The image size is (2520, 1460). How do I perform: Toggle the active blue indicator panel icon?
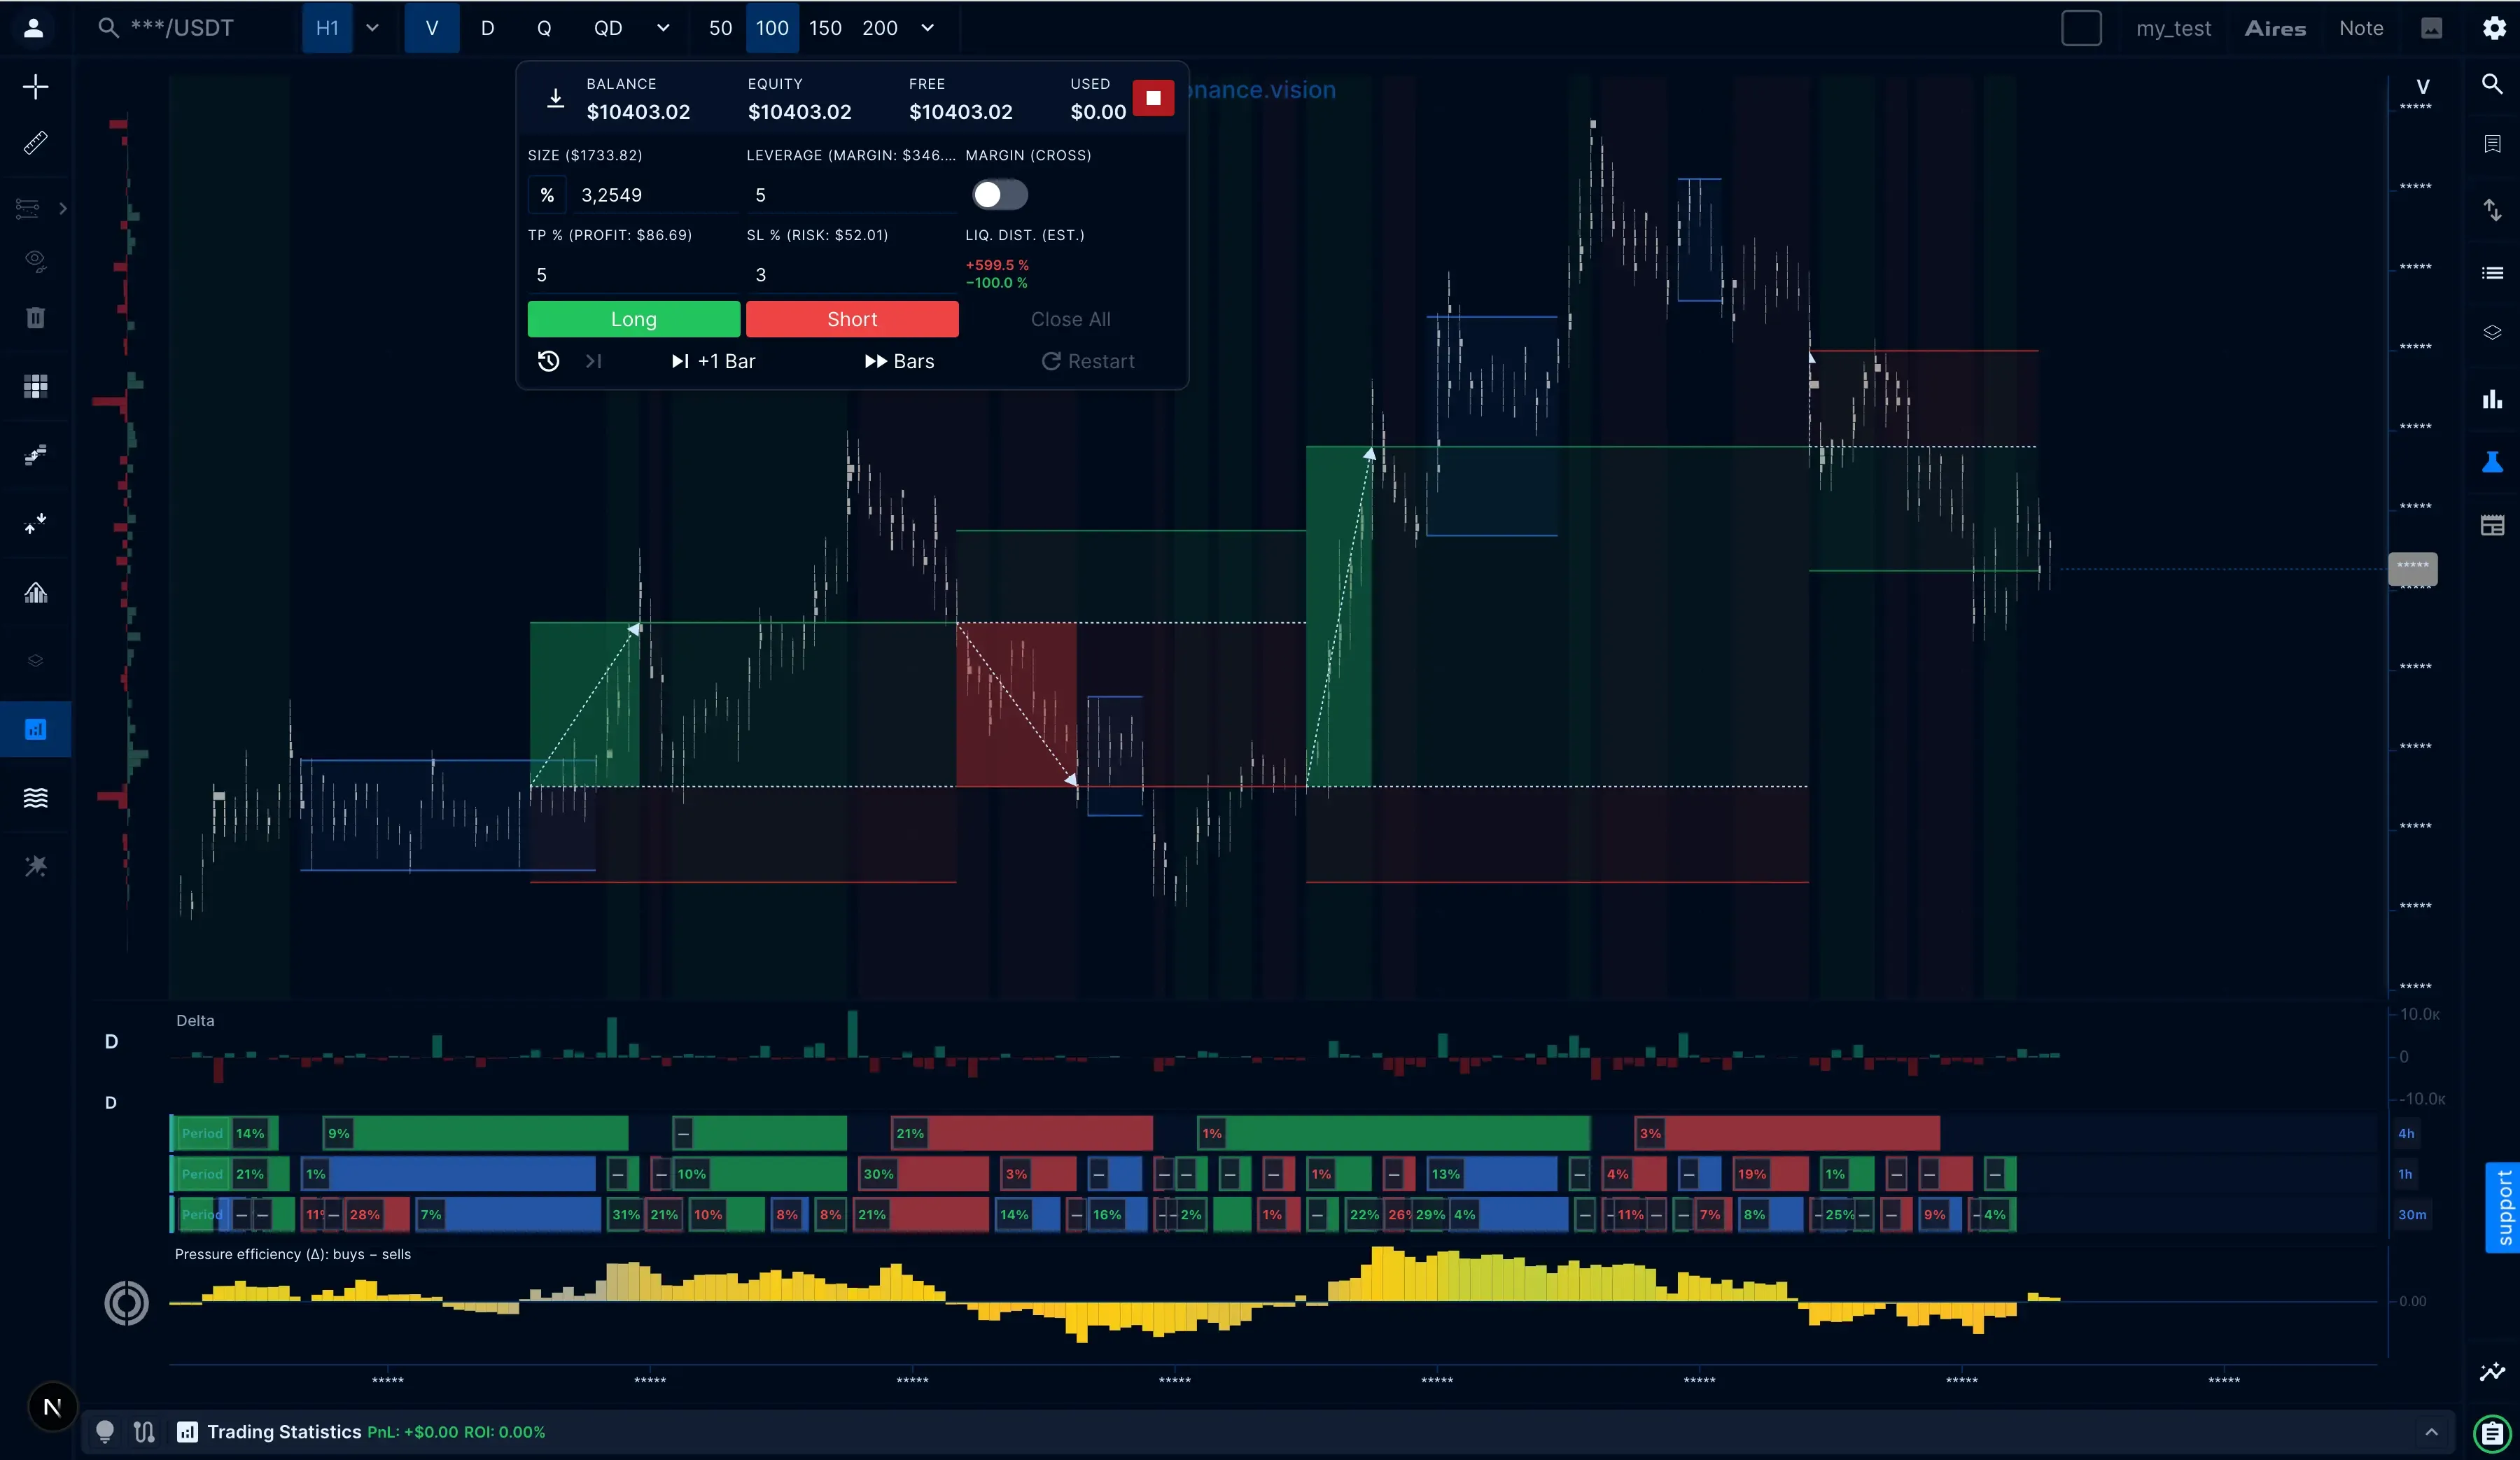point(35,729)
